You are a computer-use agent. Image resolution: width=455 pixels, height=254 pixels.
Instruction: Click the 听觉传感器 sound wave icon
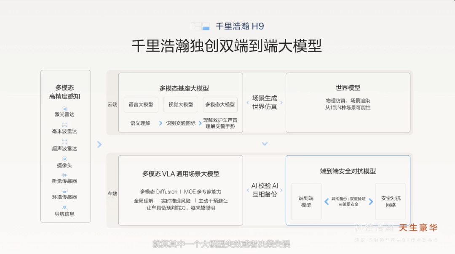pyautogui.click(x=64, y=175)
